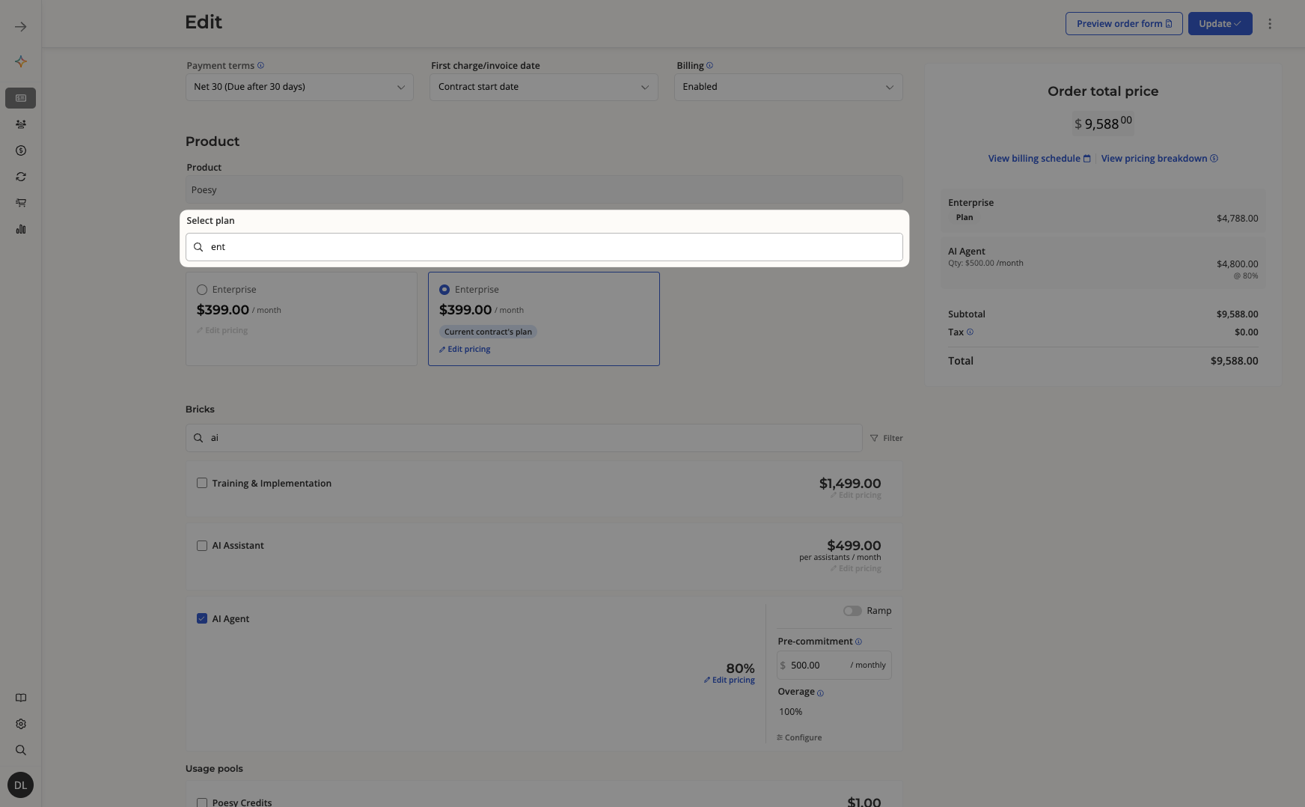Screen dimensions: 1305x807
Task: Uncheck the AI Agent checkbox
Action: click(202, 618)
